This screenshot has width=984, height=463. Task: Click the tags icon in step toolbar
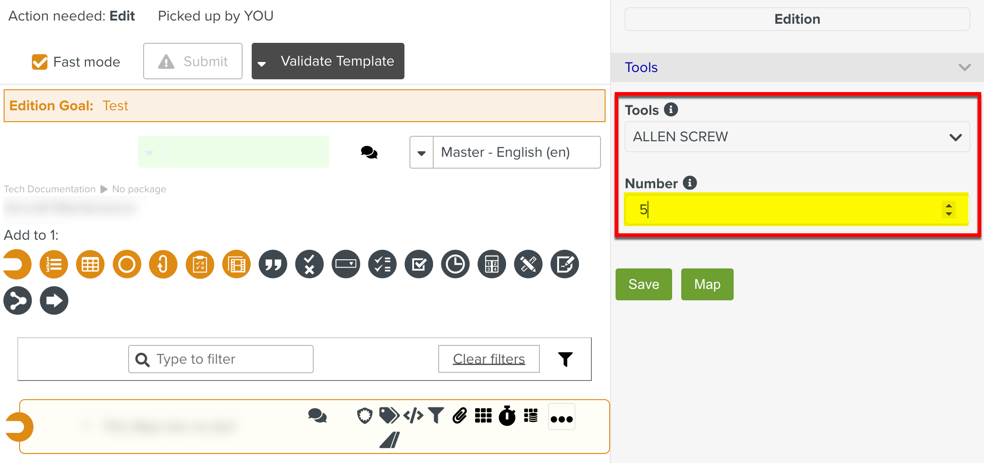[389, 416]
